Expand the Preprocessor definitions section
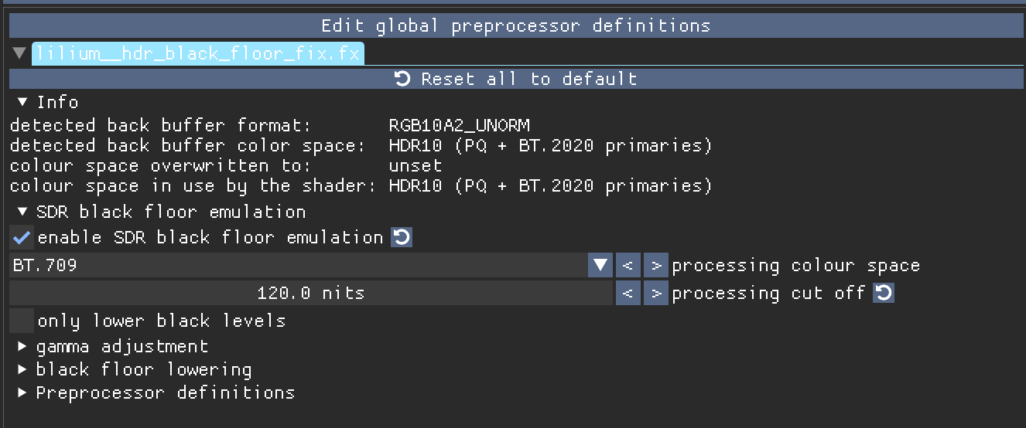 tap(22, 392)
